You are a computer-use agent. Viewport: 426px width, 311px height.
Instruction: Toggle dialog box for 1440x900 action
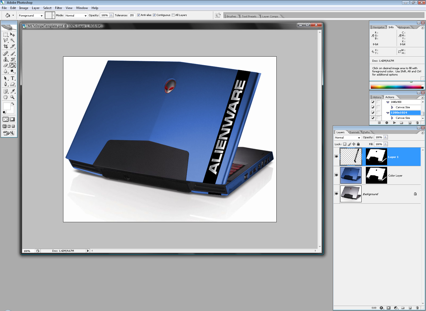pos(378,102)
